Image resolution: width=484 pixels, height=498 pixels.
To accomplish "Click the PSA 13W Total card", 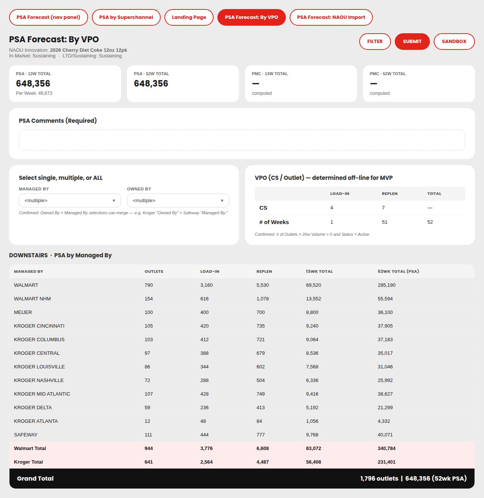I will (x=65, y=84).
